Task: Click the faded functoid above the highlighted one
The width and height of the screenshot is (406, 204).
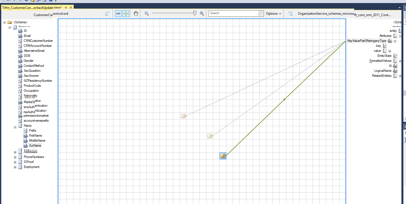Action: click(x=210, y=136)
